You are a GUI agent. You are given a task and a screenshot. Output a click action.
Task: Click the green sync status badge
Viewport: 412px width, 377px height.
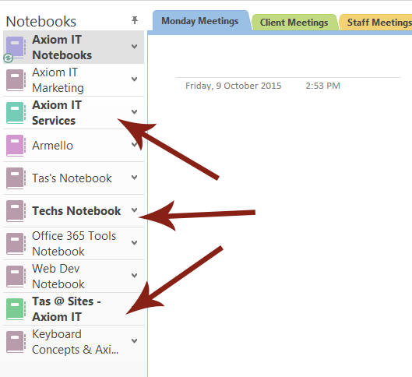(8, 58)
